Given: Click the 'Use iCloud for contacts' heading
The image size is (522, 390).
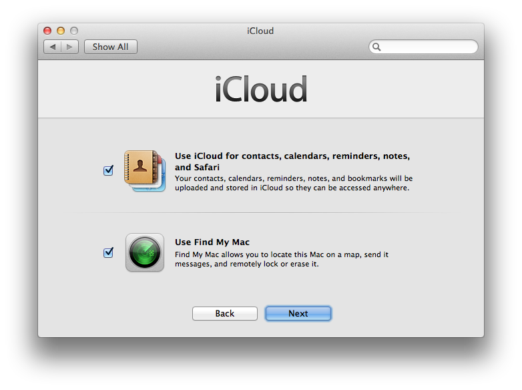Looking at the screenshot, I should click(292, 162).
